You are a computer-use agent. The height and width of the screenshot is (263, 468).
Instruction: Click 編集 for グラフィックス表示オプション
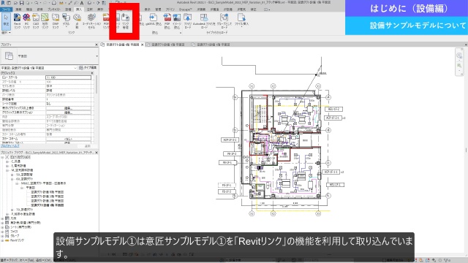tap(68, 113)
